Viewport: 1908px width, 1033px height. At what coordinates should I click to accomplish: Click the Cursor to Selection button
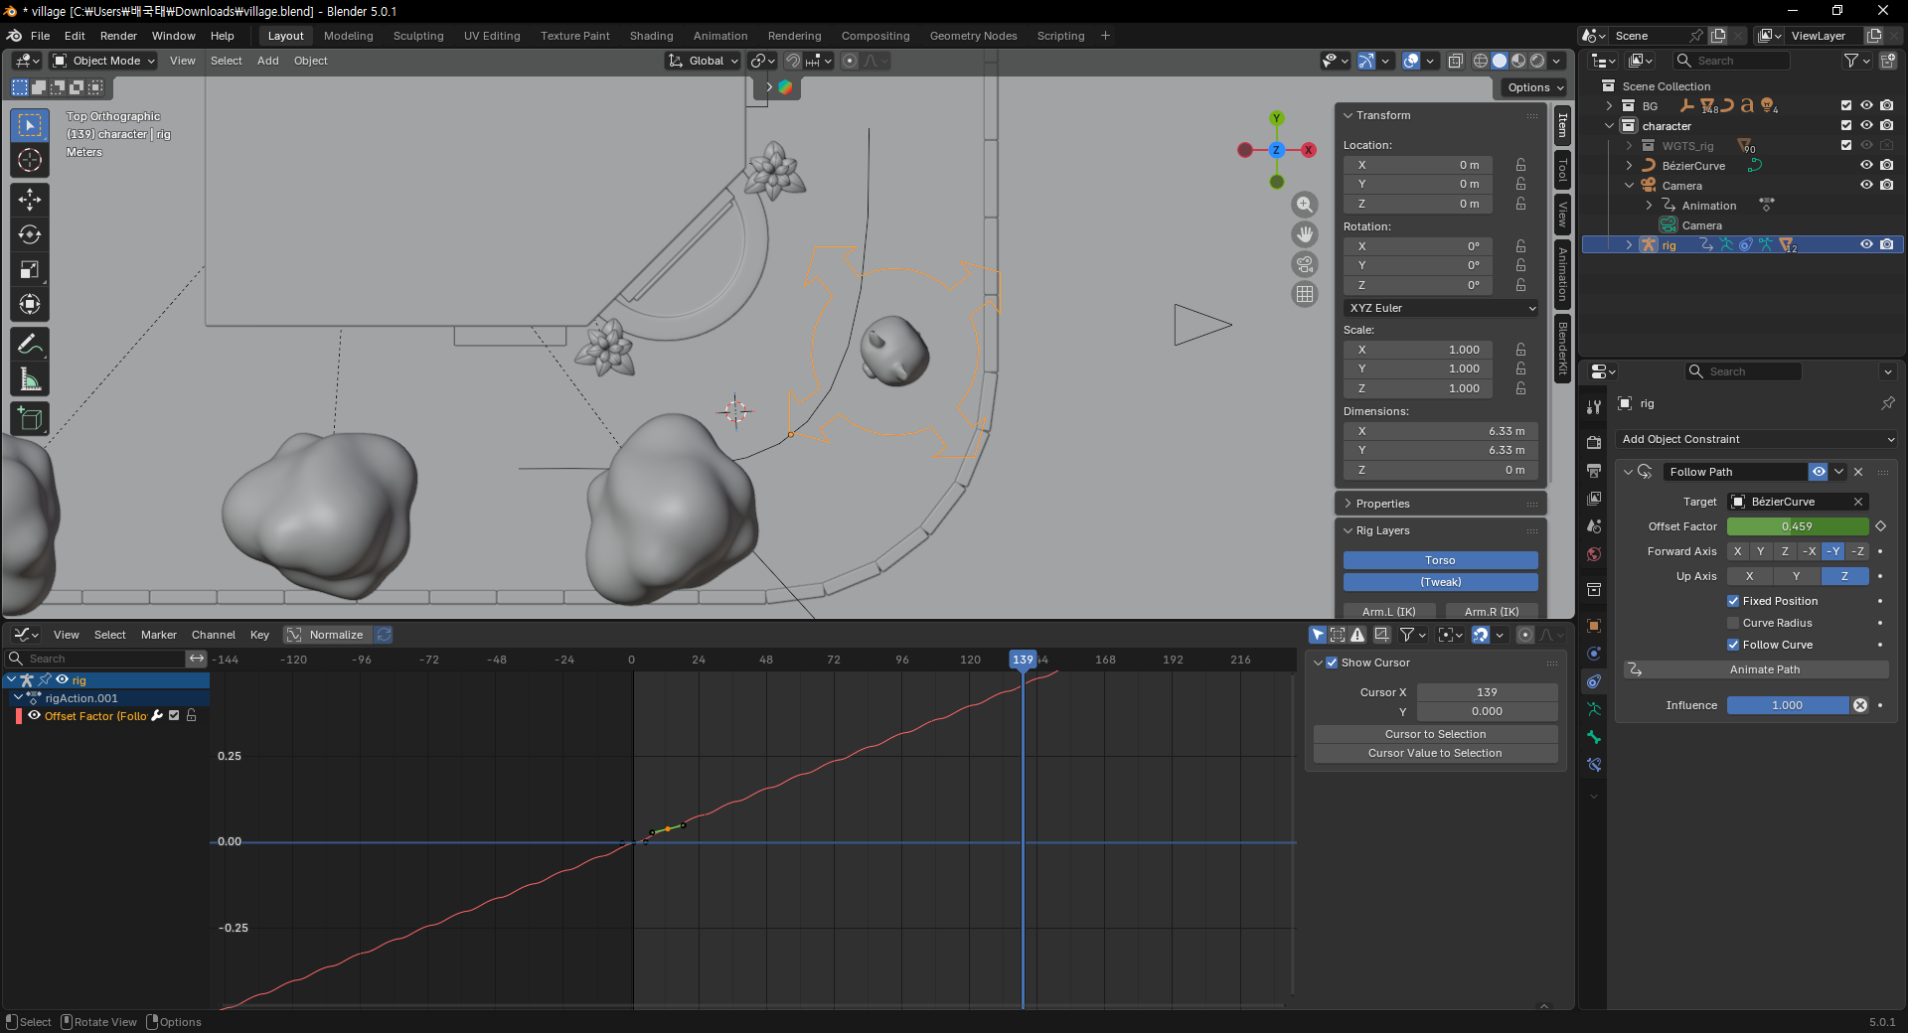point(1435,734)
